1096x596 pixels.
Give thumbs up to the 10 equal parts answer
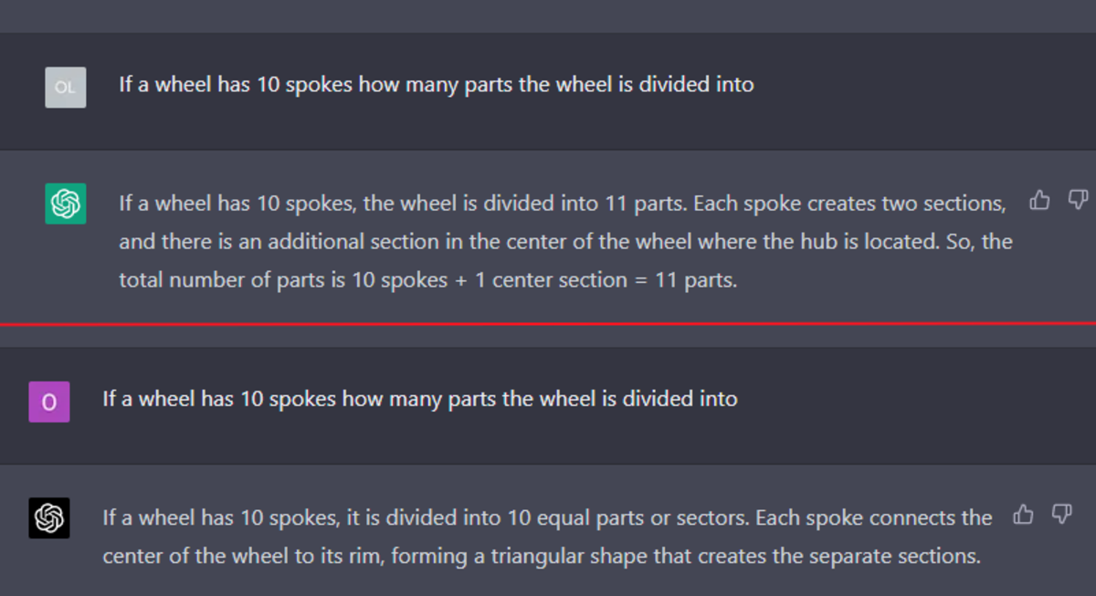(1023, 515)
